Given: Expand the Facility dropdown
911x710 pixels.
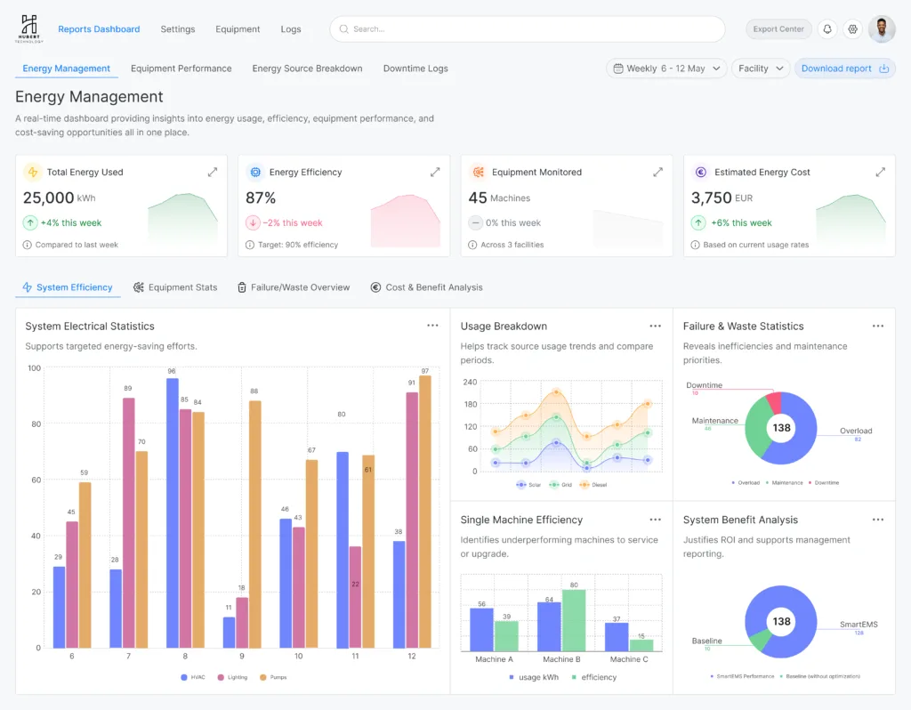Looking at the screenshot, I should 761,69.
